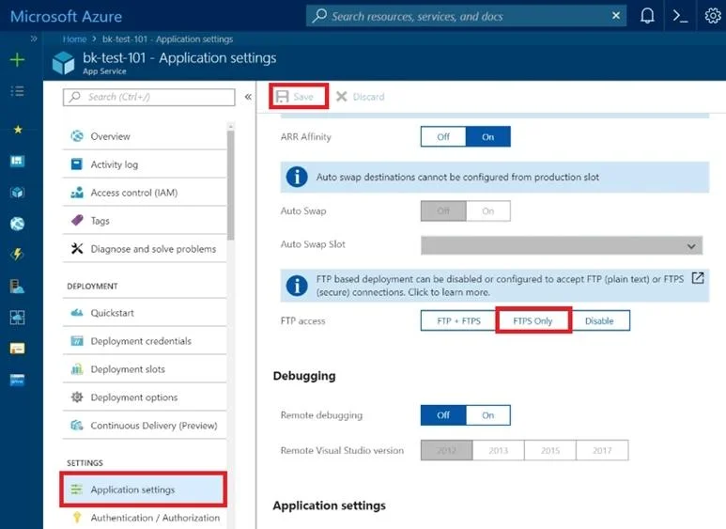The width and height of the screenshot is (726, 529).
Task: Choose Visual Studio version 2013
Action: point(499,450)
